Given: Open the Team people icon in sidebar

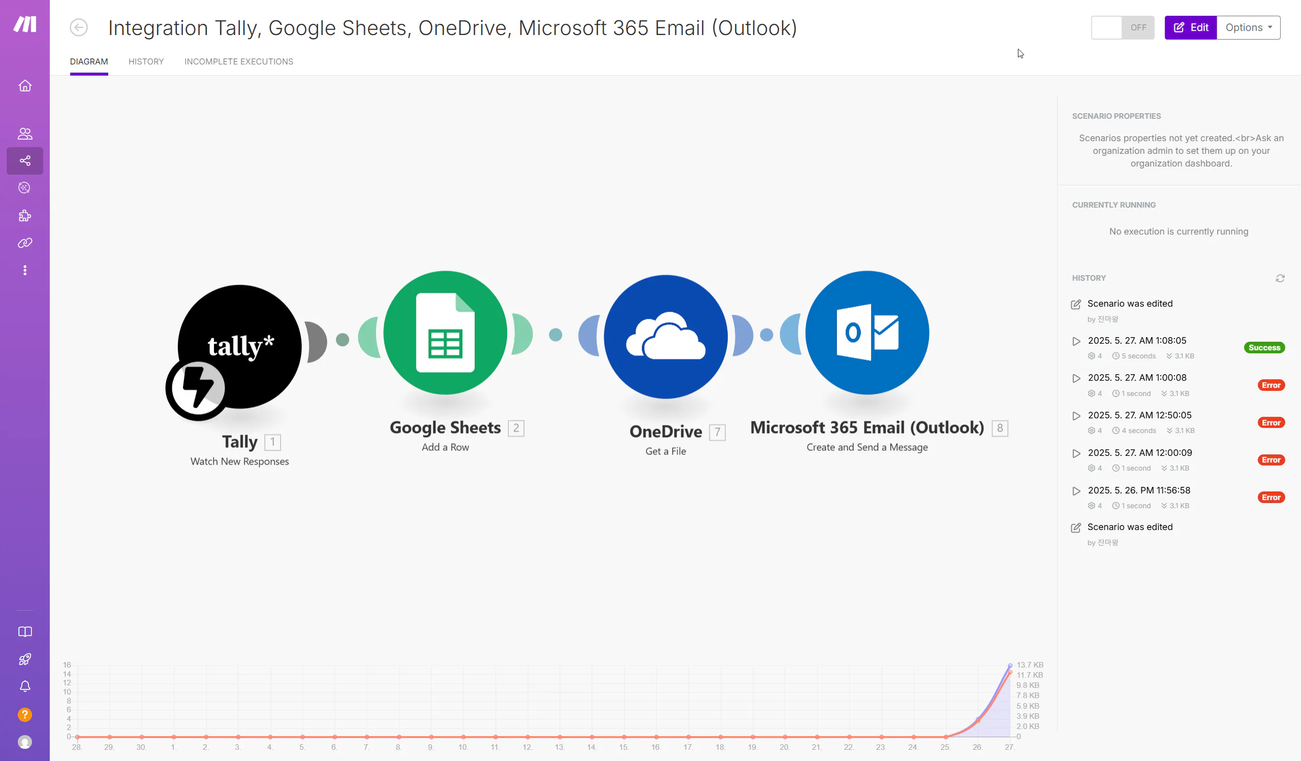Looking at the screenshot, I should [25, 134].
